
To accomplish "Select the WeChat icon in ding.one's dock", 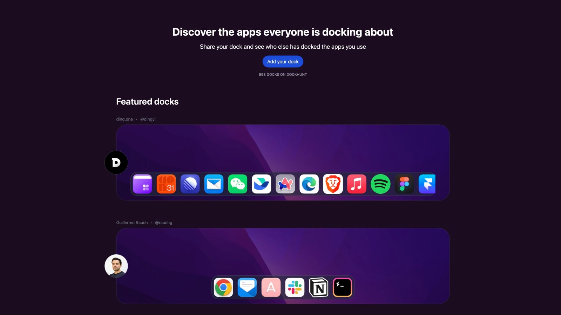I will (238, 184).
